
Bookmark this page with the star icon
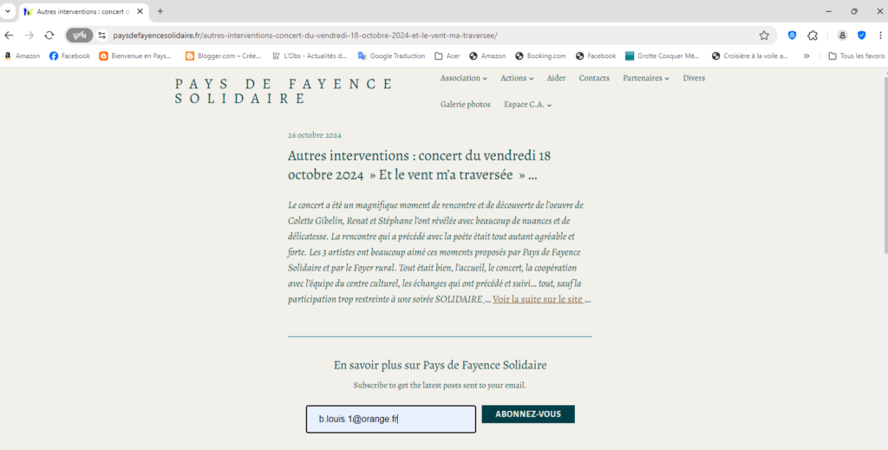pos(764,36)
